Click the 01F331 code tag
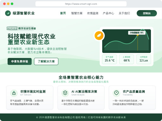 point(12,28)
